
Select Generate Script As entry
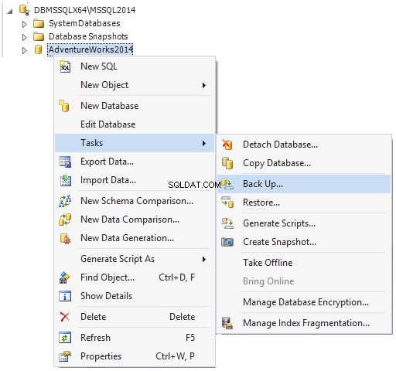click(x=135, y=259)
